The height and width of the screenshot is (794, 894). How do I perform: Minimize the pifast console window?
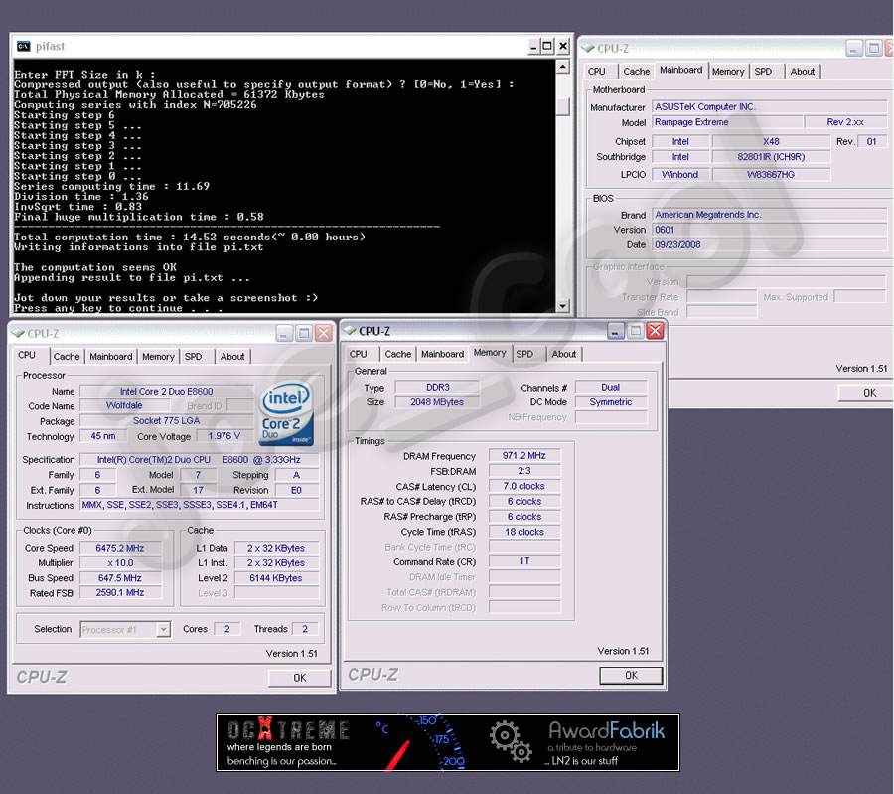pyautogui.click(x=533, y=46)
